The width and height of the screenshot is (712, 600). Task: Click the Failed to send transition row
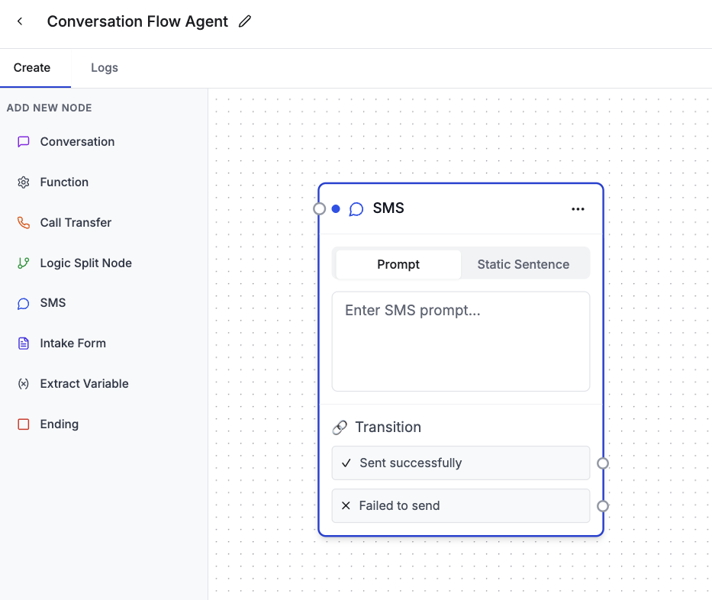[460, 505]
